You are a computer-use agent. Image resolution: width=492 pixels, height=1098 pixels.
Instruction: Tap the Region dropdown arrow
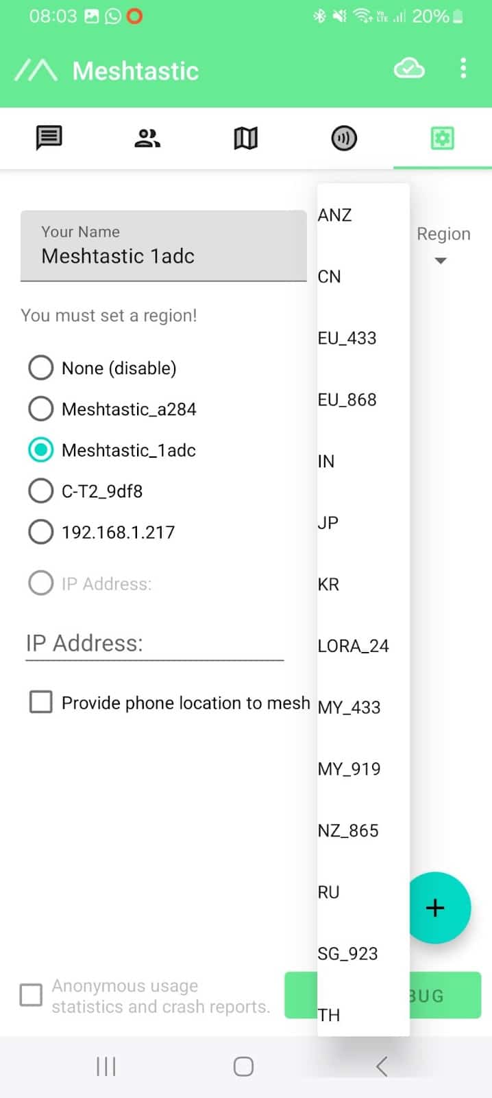tap(441, 260)
